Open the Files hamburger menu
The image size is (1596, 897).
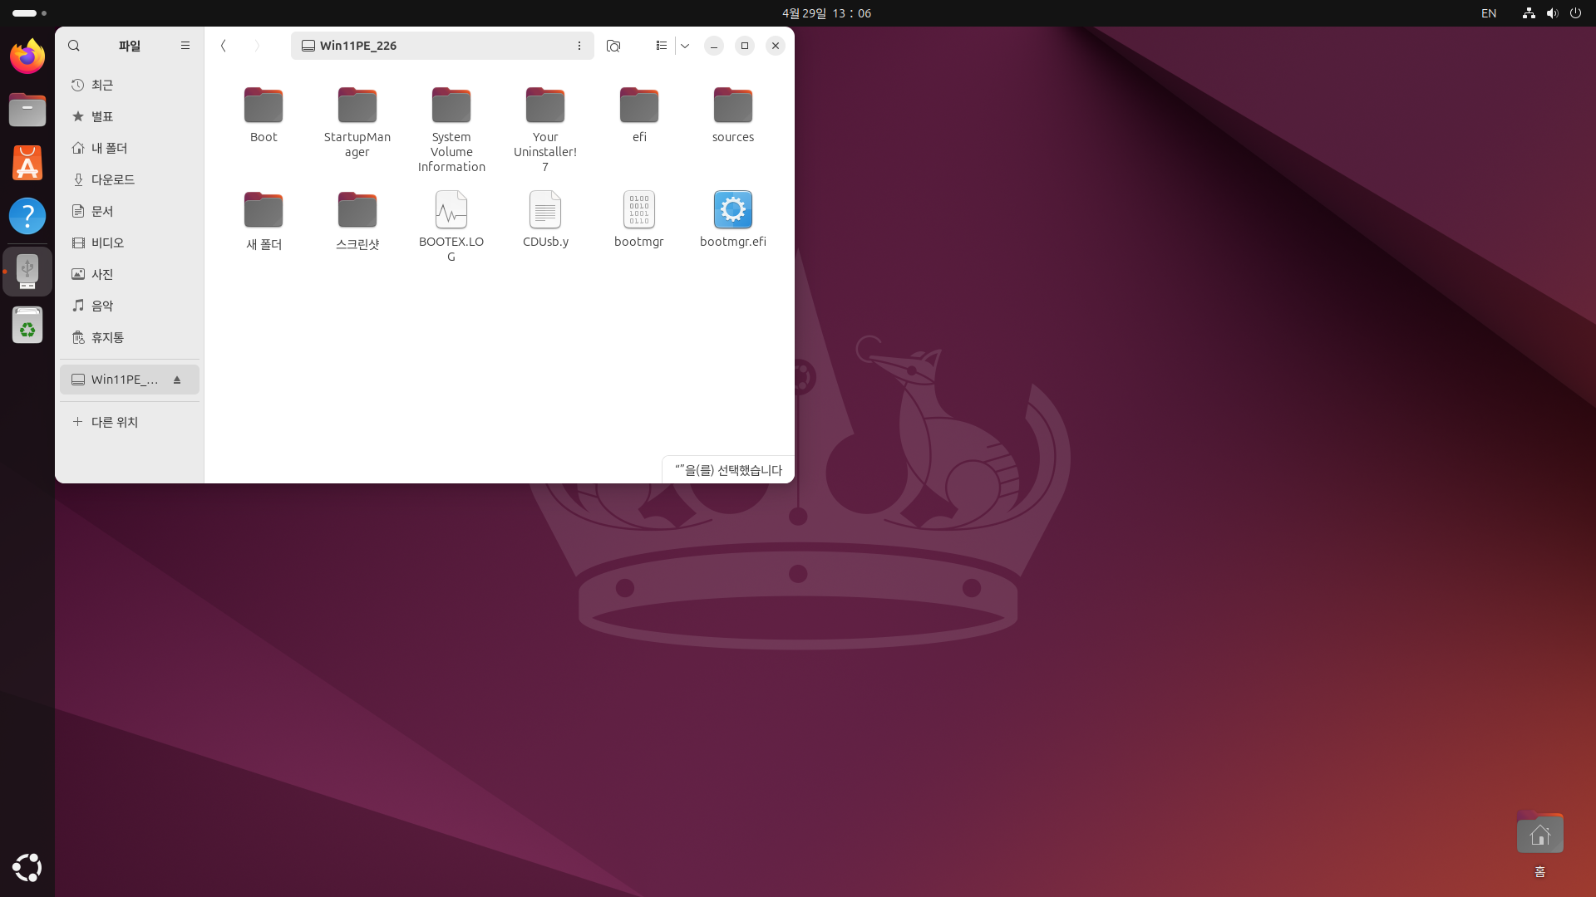pyautogui.click(x=185, y=46)
